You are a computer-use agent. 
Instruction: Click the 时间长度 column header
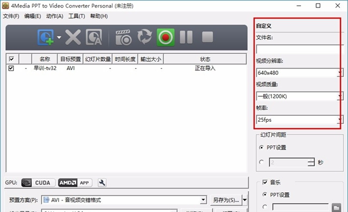[125, 59]
